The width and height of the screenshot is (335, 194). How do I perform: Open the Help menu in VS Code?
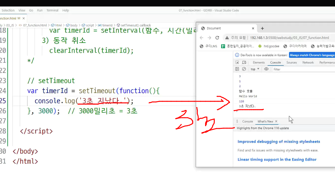(x=65, y=10)
